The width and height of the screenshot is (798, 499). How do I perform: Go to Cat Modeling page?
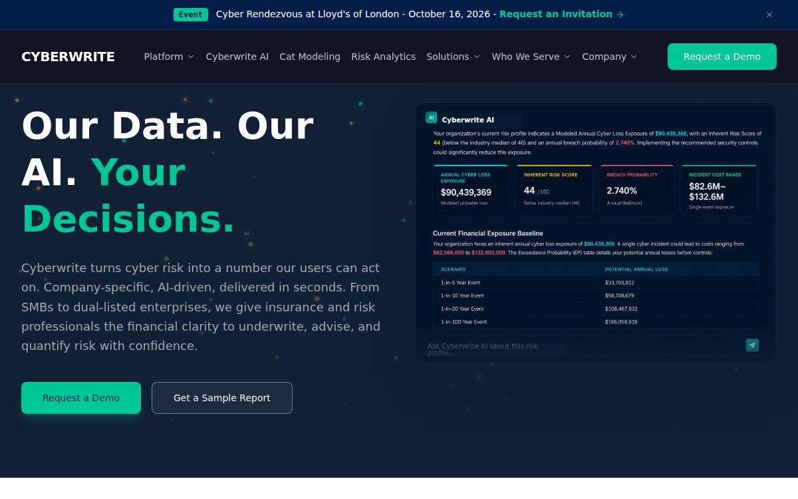coord(310,57)
